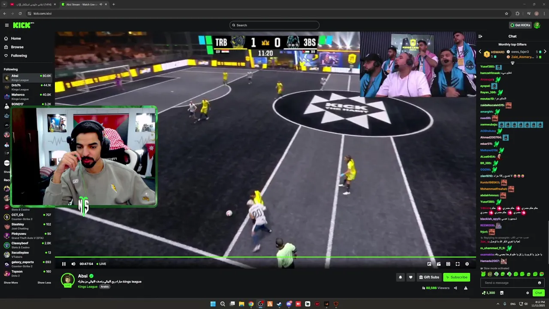Insert last quick emote with heart eyes
The height and width of the screenshot is (309, 549).
point(542,274)
